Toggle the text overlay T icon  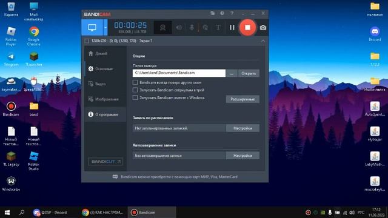(x=218, y=27)
